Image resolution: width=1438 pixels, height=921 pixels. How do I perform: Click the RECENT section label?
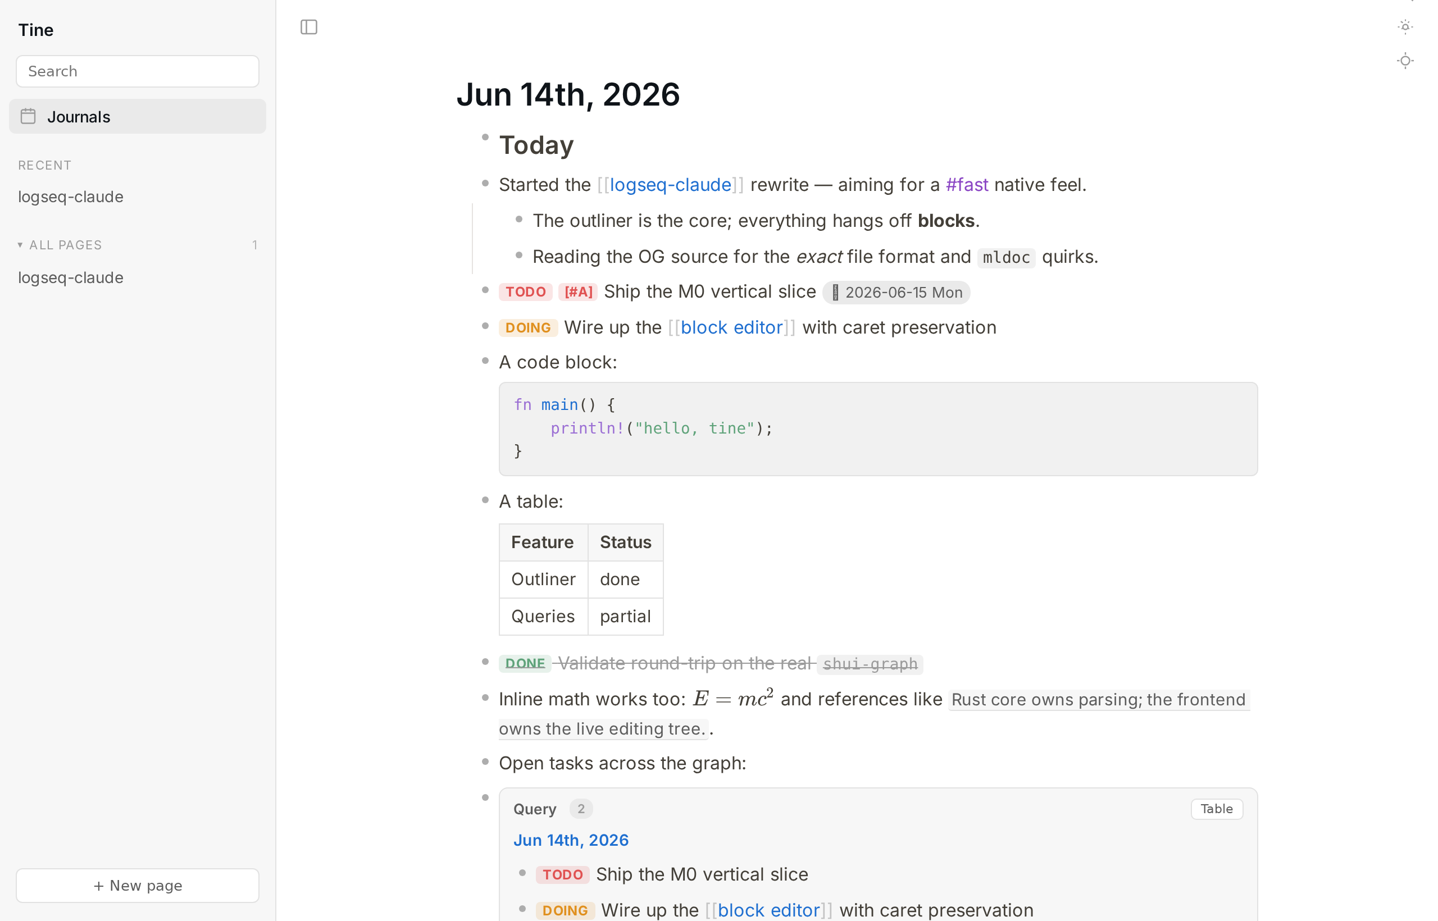45,165
